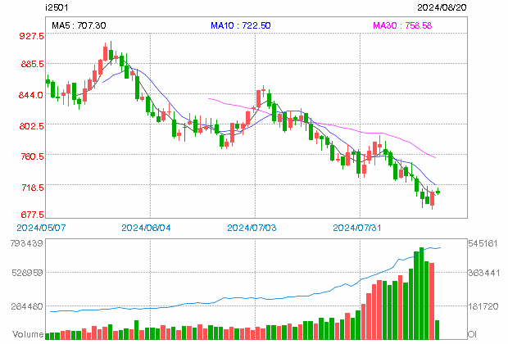This screenshot has height=344, width=508.
Task: Click the 760.5 price axis label
Action: pos(32,156)
